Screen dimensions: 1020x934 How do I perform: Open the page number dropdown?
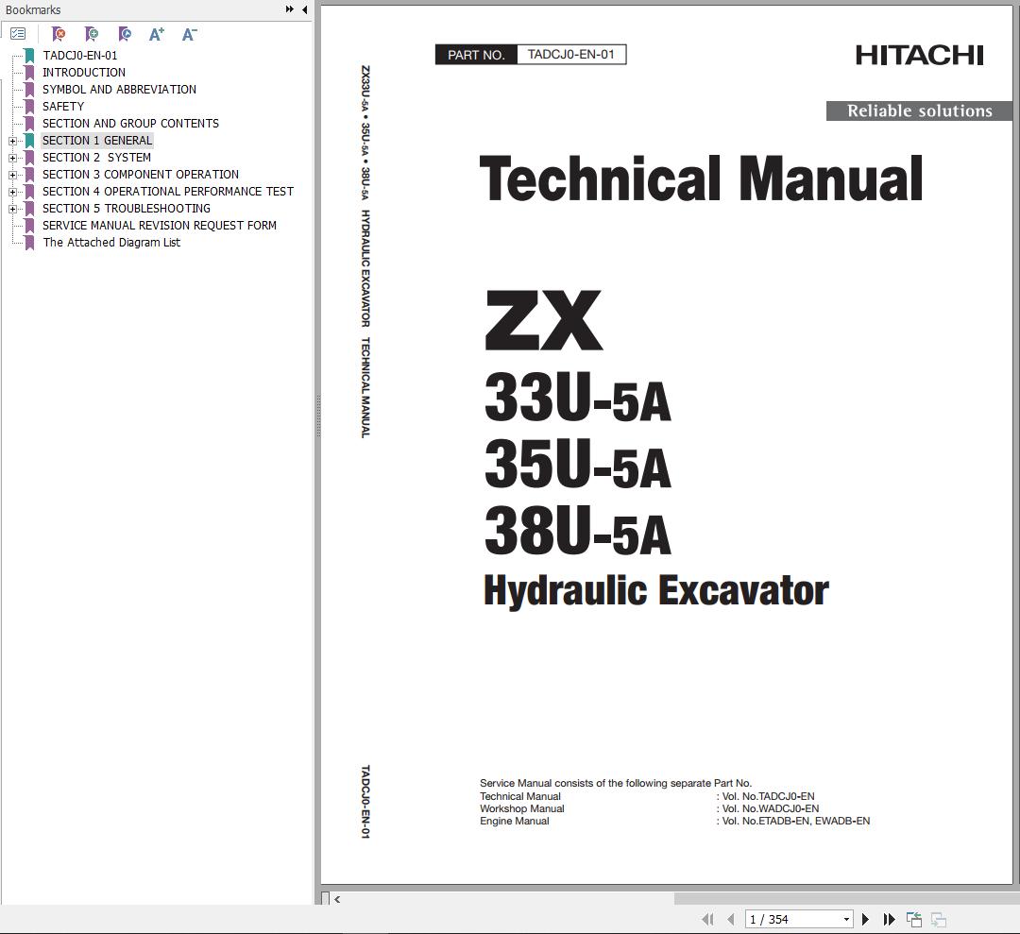845,919
